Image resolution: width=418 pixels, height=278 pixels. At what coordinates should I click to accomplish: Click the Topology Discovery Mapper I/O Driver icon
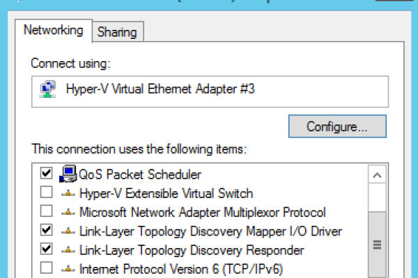pos(68,231)
